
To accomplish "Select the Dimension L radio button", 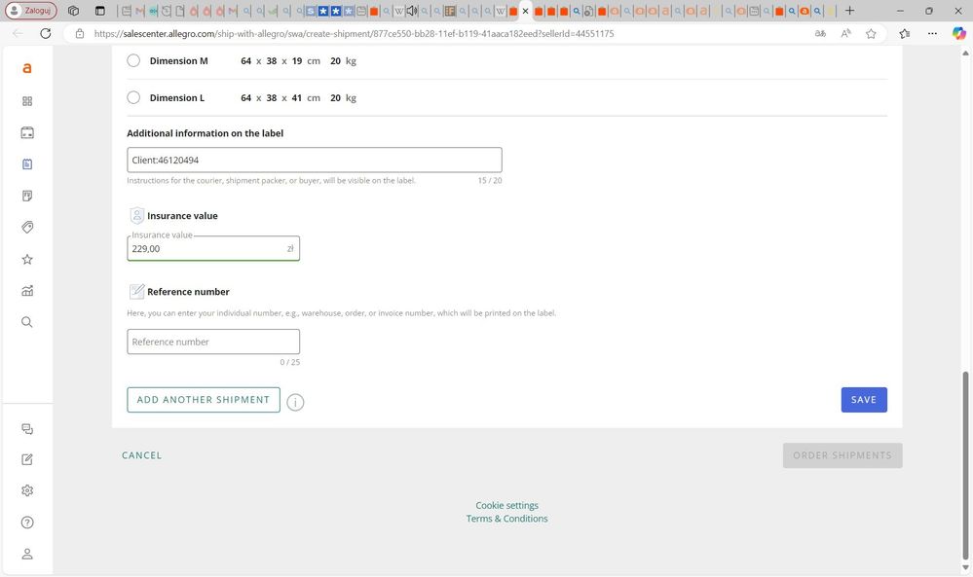I will (133, 97).
